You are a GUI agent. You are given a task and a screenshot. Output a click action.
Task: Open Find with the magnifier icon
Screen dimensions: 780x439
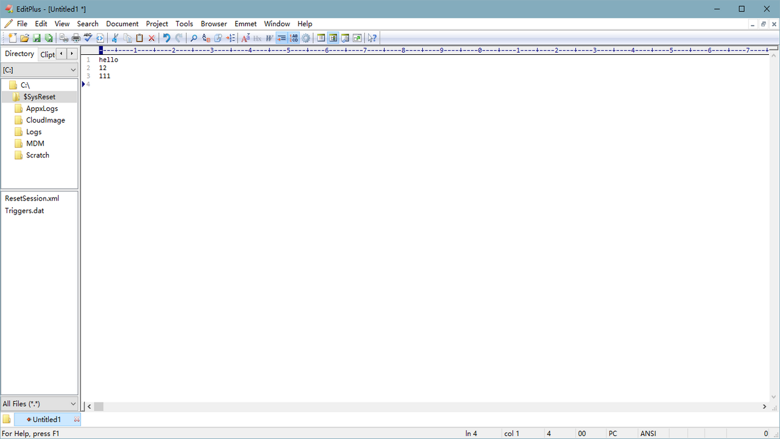point(194,38)
